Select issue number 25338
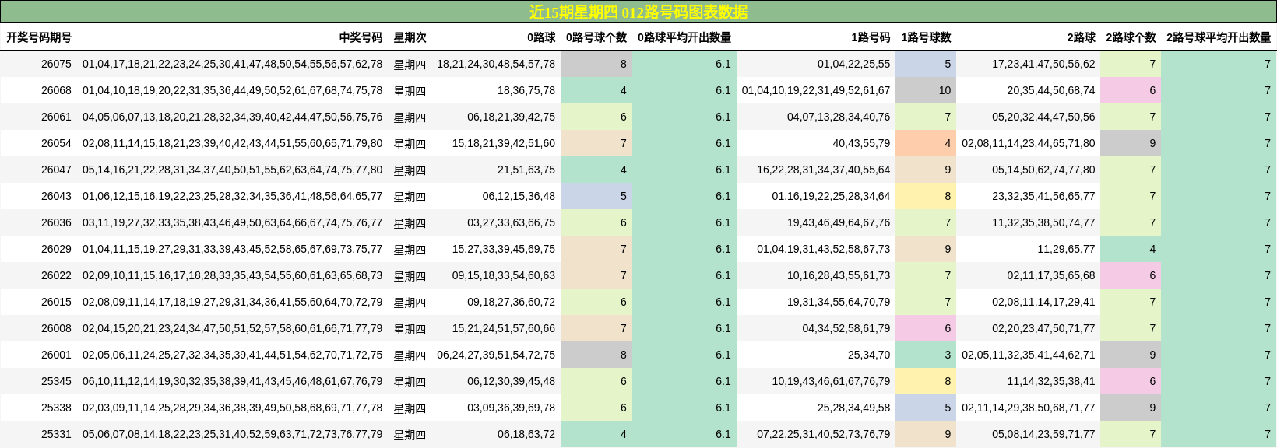 pos(56,408)
